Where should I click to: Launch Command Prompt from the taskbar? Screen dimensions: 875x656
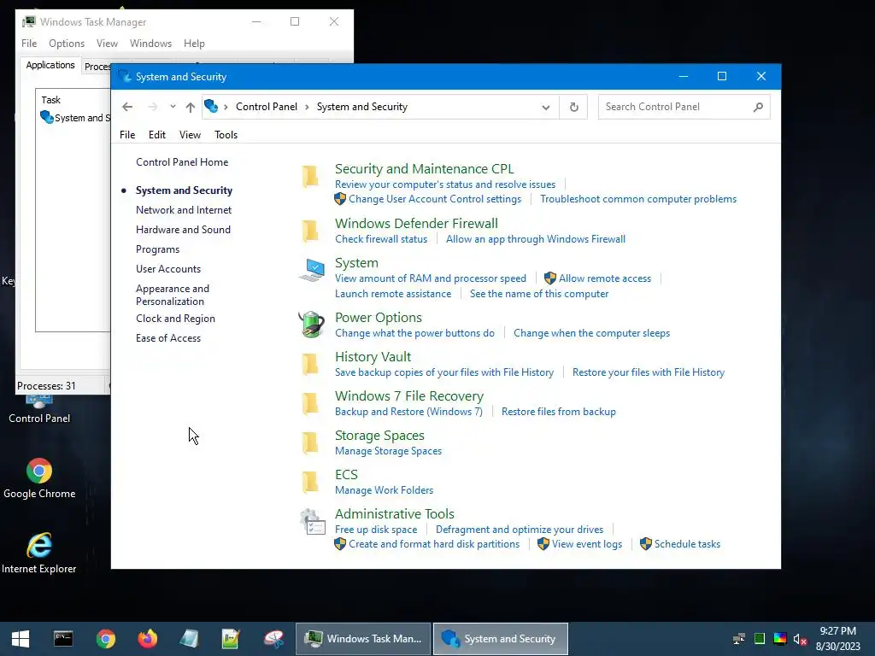(x=63, y=639)
